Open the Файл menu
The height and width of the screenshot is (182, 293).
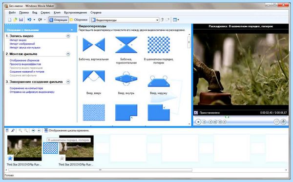coord(12,13)
